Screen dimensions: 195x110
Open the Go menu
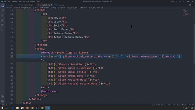[24, 2]
